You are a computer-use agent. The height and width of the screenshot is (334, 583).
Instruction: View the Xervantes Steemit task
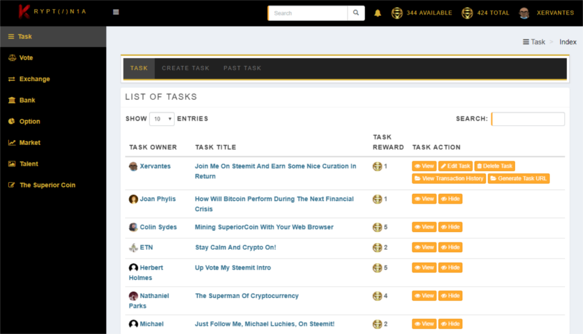[x=424, y=166]
